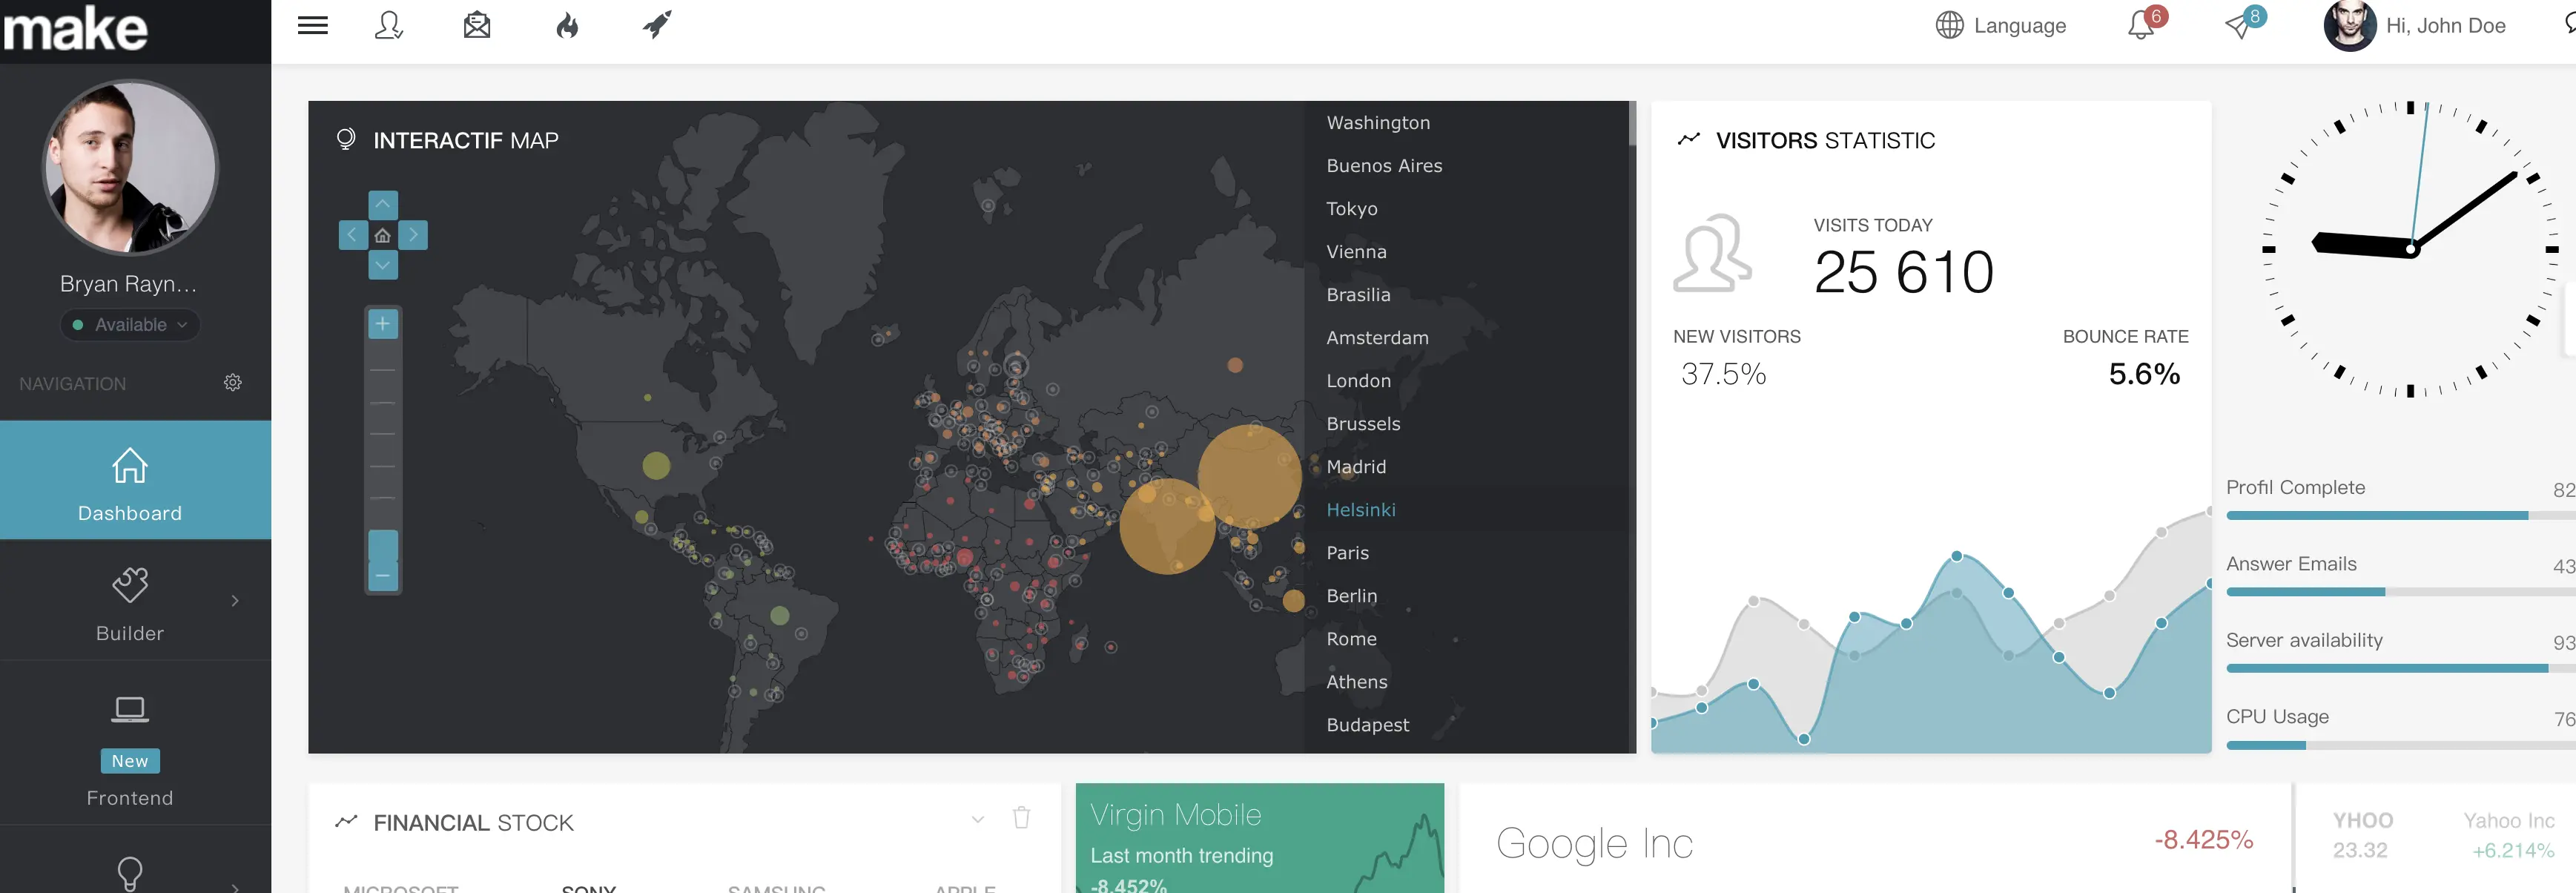2576x893 pixels.
Task: Open the Frontend sidebar item
Action: coord(130,748)
